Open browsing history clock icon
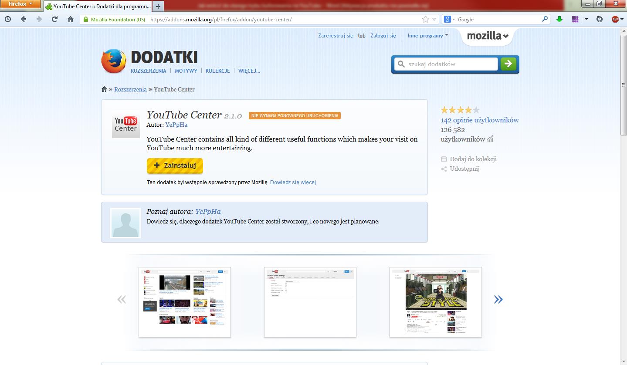The image size is (627, 365). click(7, 19)
